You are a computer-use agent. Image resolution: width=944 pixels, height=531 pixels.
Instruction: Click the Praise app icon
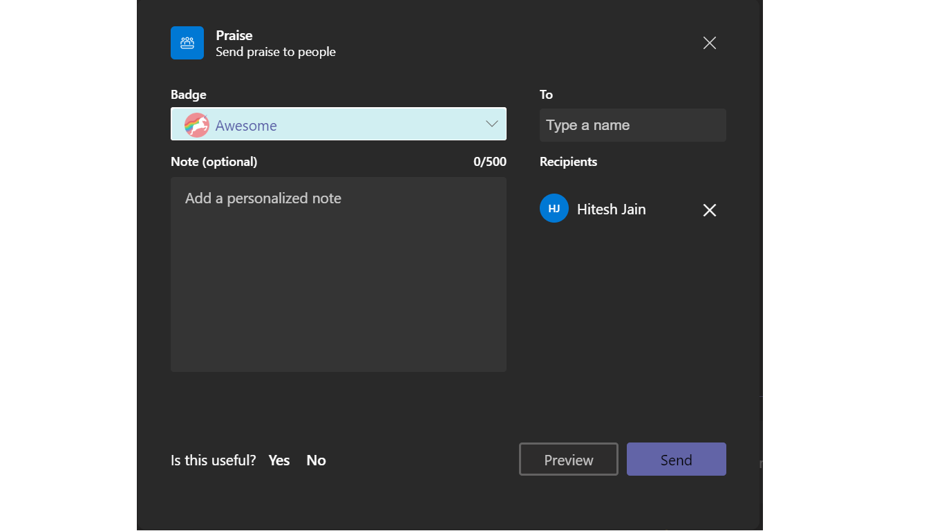(x=187, y=43)
